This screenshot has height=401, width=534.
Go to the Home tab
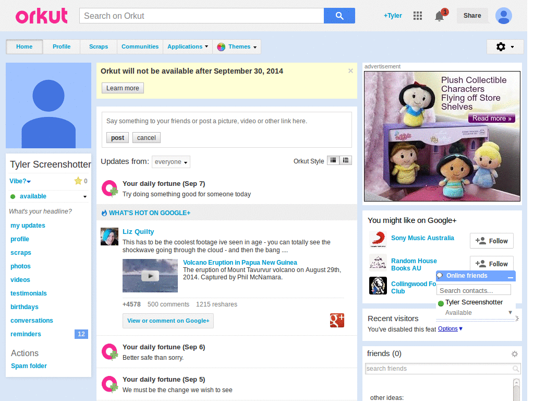24,46
